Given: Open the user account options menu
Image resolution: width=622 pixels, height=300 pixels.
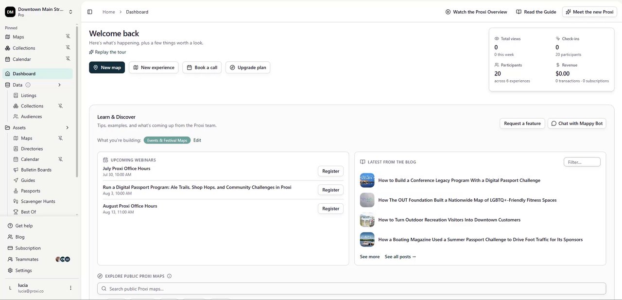Looking at the screenshot, I should [70, 288].
